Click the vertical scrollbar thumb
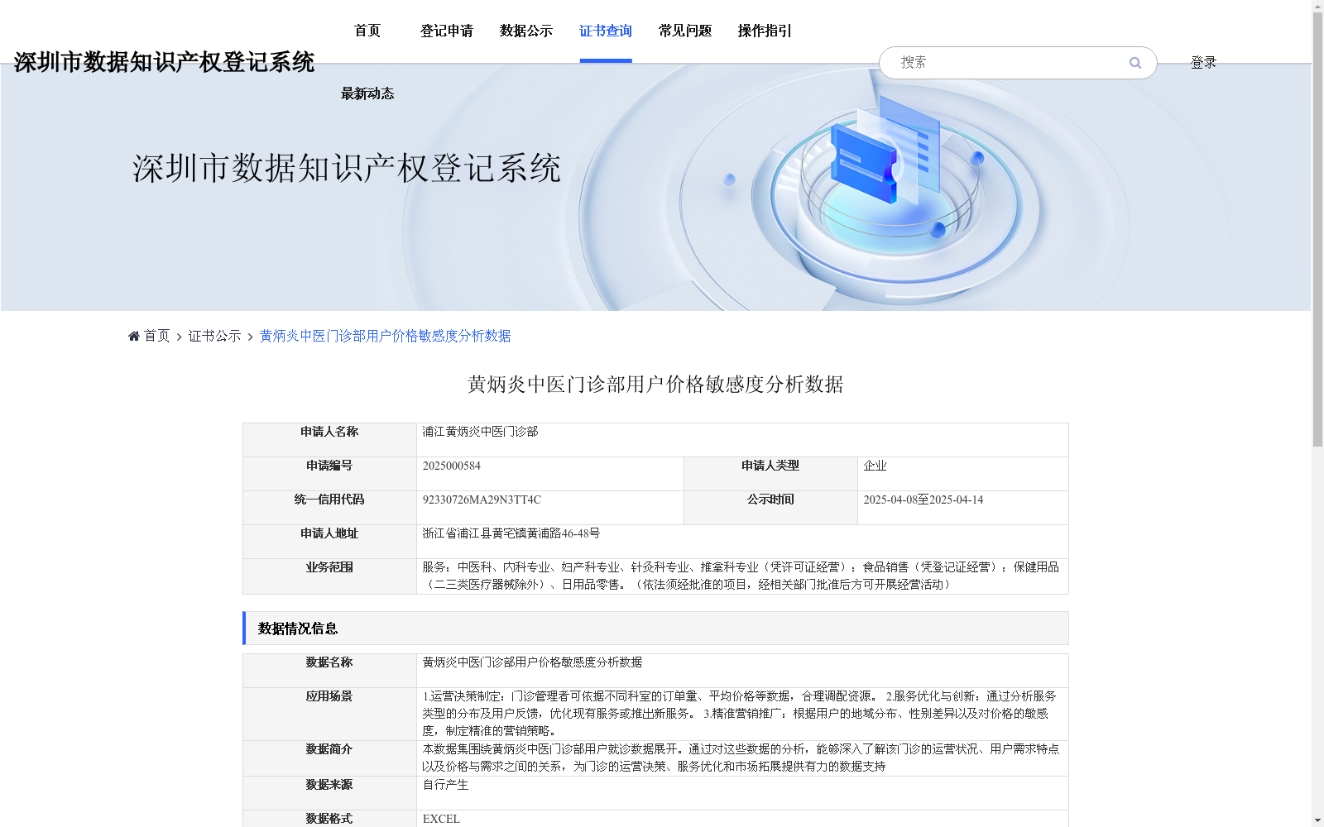The image size is (1324, 827). (x=1317, y=229)
